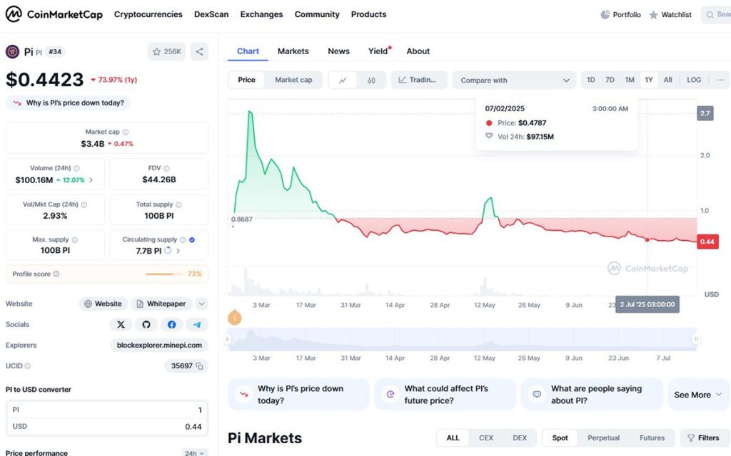
Task: Switch to the Chart tab
Action: tap(248, 51)
